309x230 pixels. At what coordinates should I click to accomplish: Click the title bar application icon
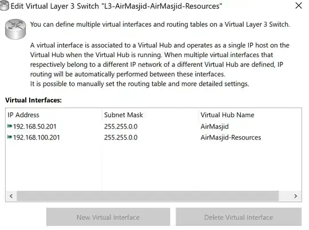(x=5, y=6)
